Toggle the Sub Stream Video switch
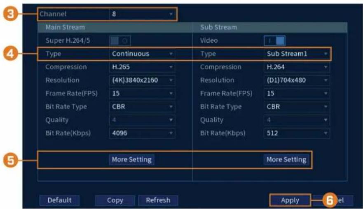 coord(274,41)
